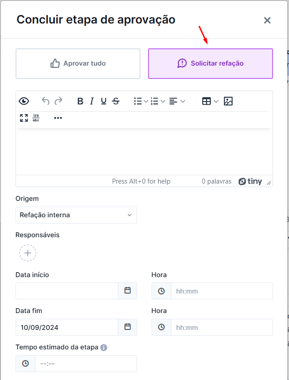Expand the table insert dropdown
The height and width of the screenshot is (380, 289).
[x=216, y=101]
